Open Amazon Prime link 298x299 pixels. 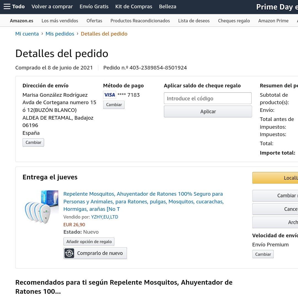273,21
